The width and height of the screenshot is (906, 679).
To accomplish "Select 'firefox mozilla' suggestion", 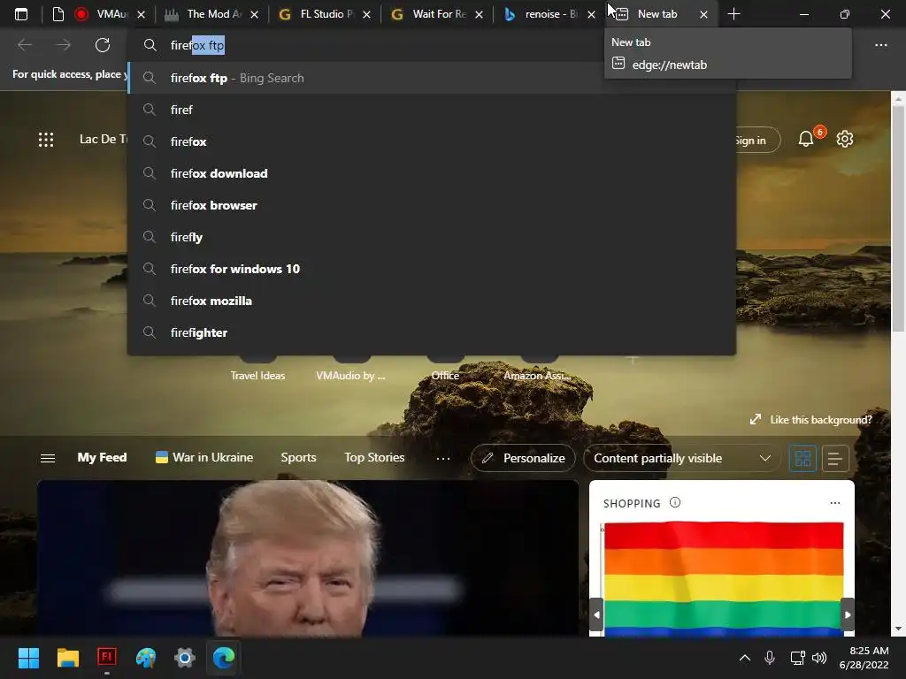I will (x=432, y=301).
